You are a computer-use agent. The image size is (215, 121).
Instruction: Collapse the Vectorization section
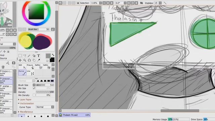point(26,104)
